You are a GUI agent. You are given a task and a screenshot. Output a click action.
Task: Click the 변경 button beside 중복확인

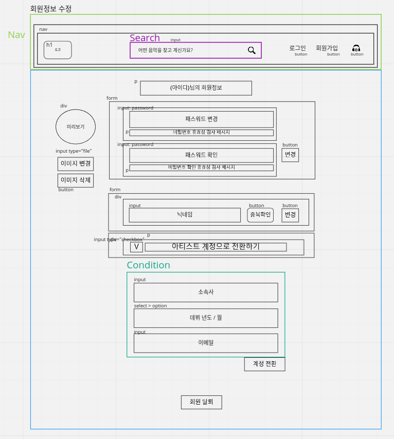290,215
